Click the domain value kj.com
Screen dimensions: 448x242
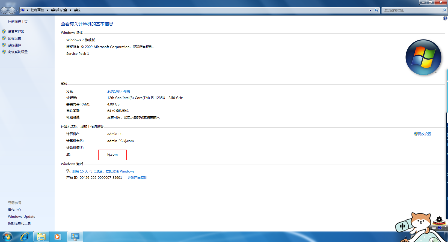[112, 155]
